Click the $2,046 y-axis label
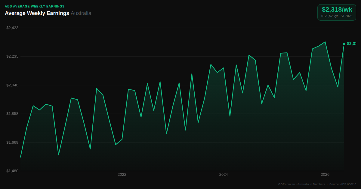Image resolution: width=361 pixels, height=189 pixels. [x=12, y=85]
